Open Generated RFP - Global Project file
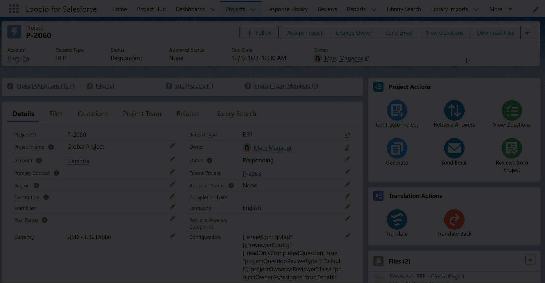The width and height of the screenshot is (545, 283). pyautogui.click(x=427, y=276)
